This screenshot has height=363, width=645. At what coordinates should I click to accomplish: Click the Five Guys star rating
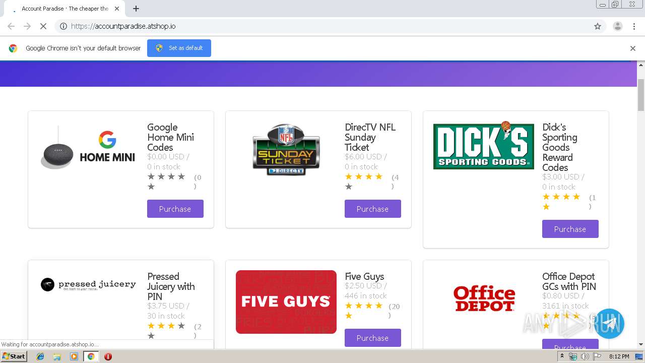(x=364, y=311)
